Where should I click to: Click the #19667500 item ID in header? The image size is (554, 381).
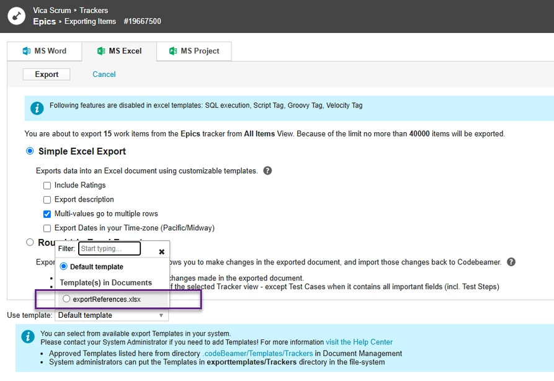[143, 21]
